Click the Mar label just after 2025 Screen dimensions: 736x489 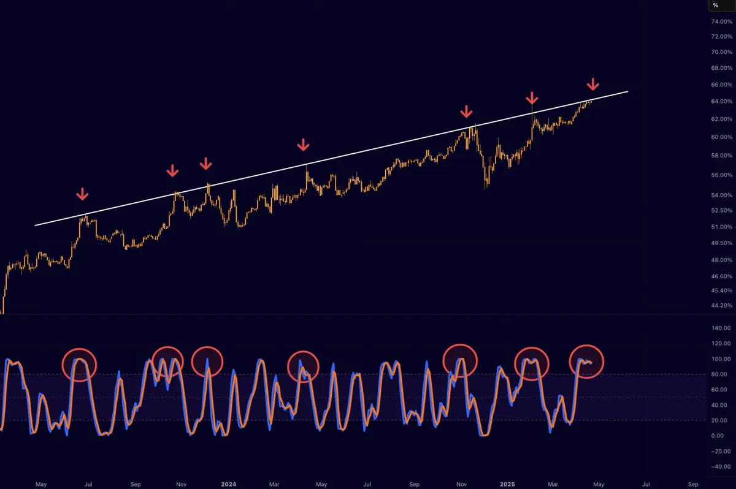click(x=553, y=484)
